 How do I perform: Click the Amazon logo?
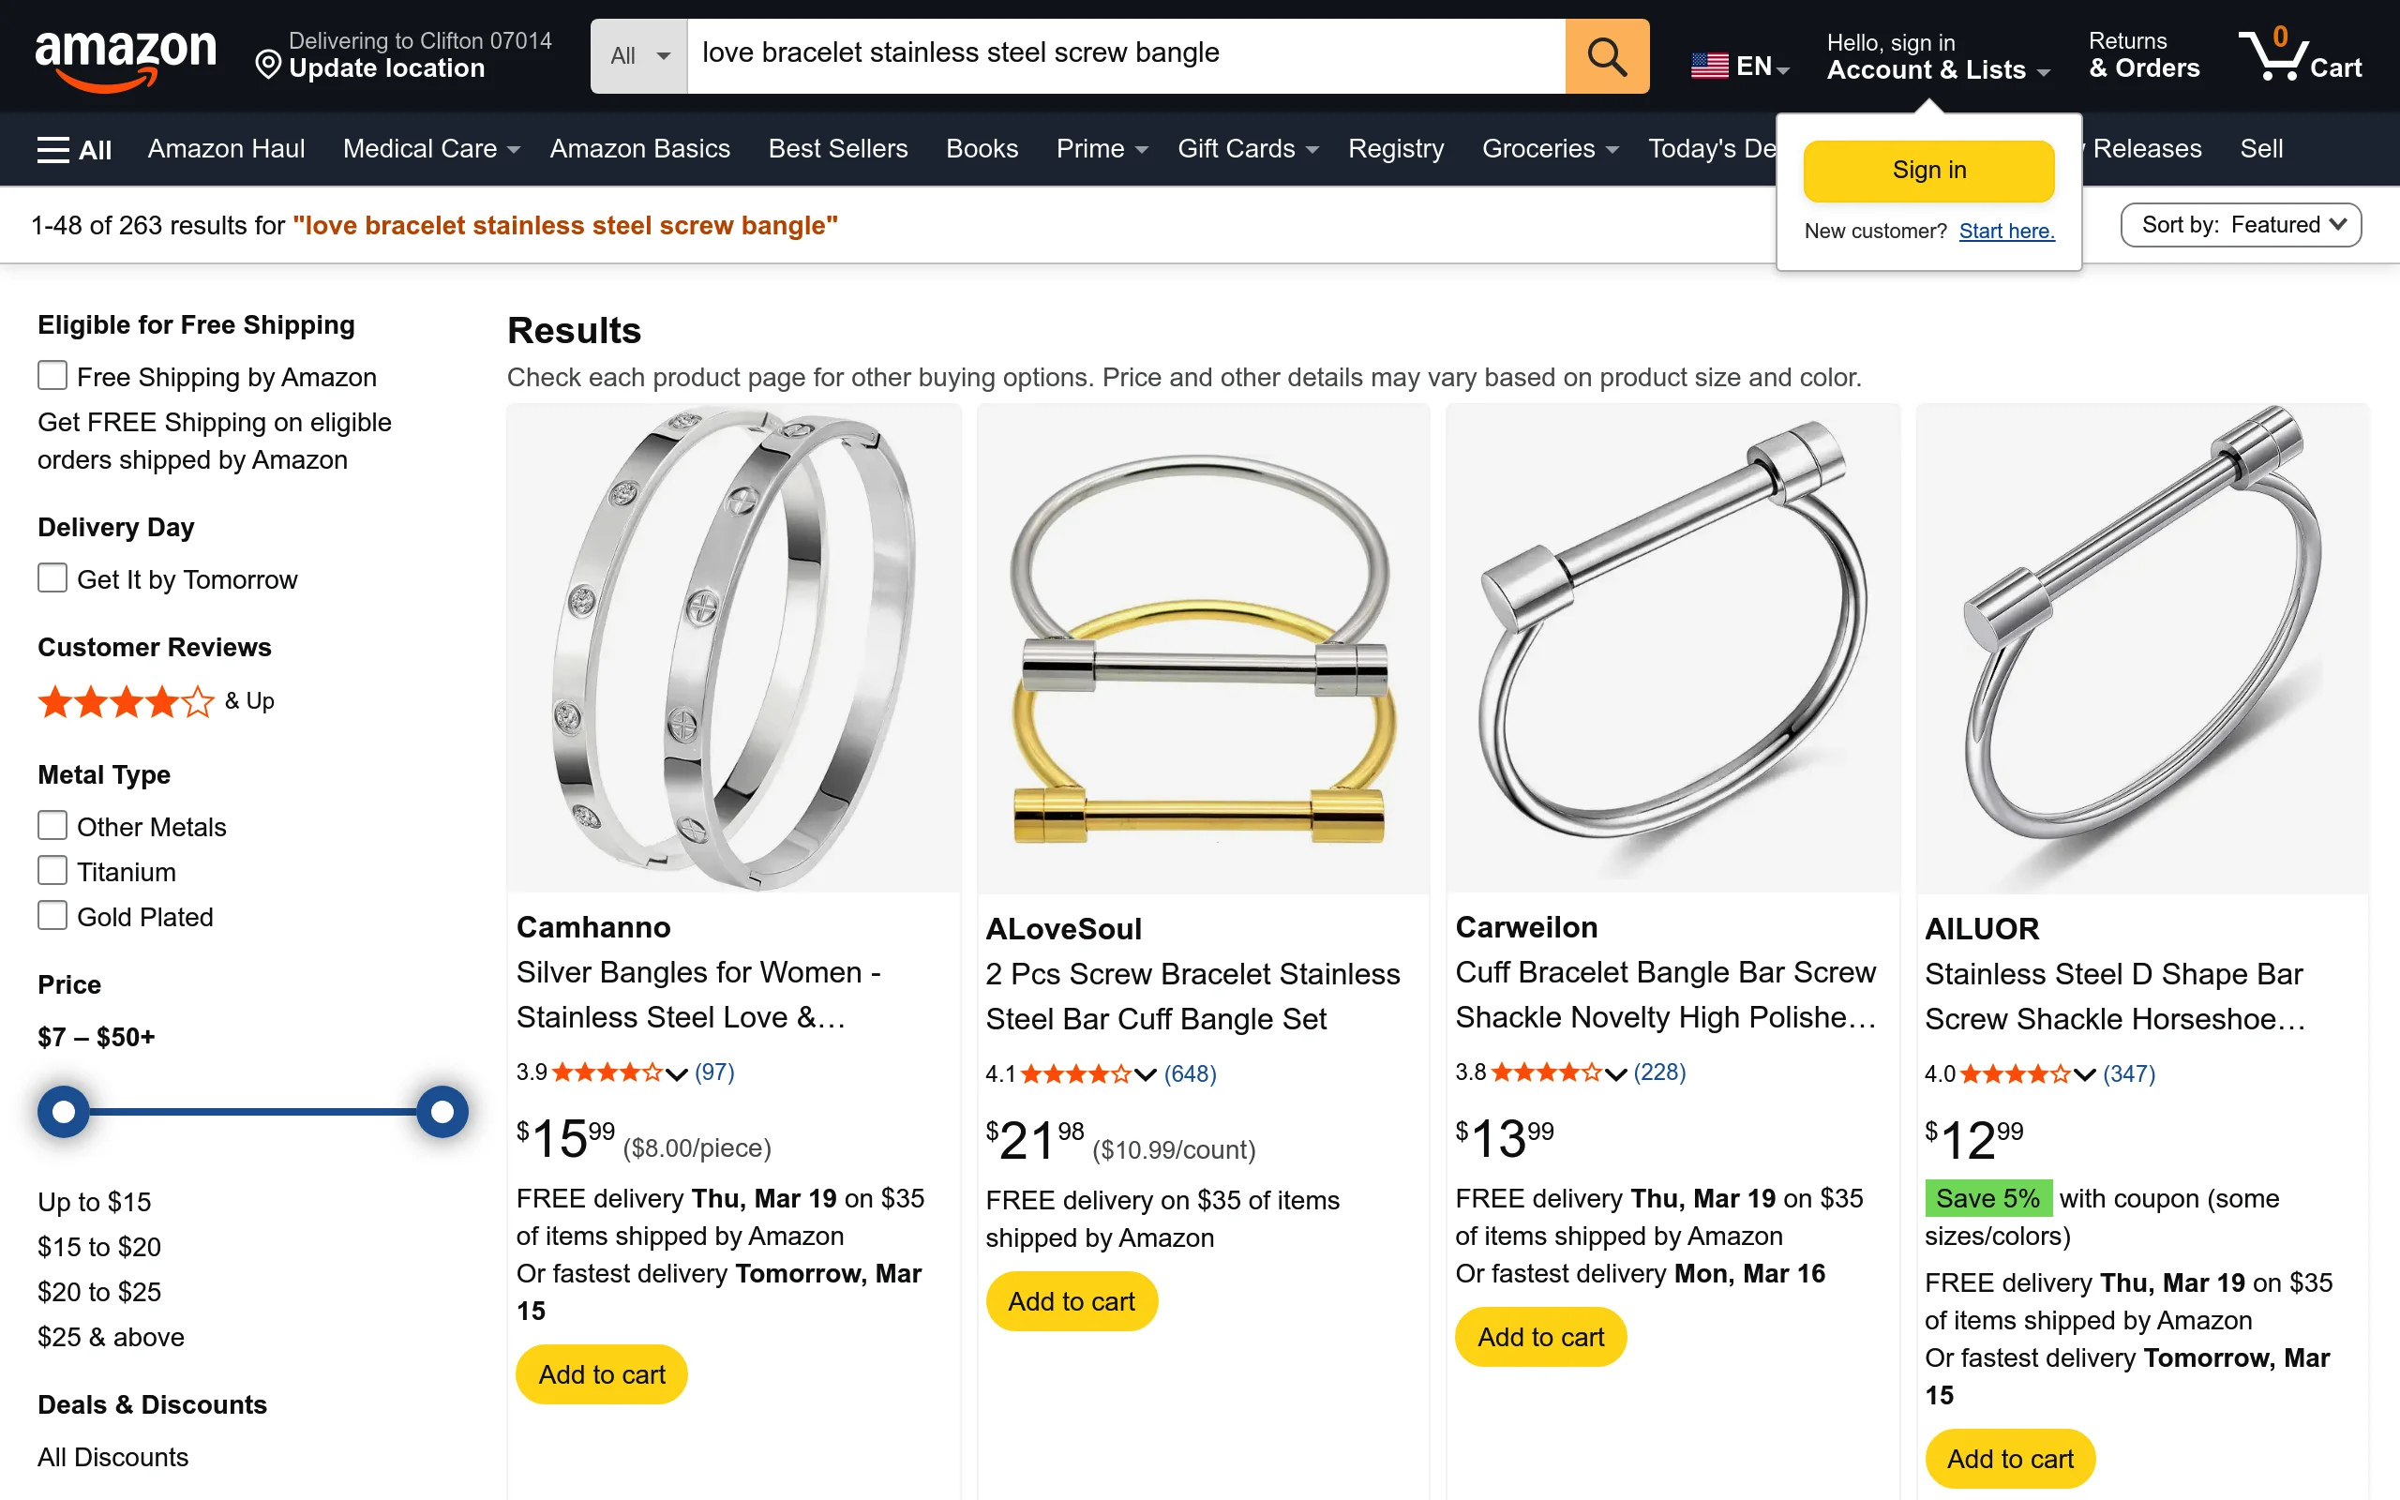(x=125, y=56)
